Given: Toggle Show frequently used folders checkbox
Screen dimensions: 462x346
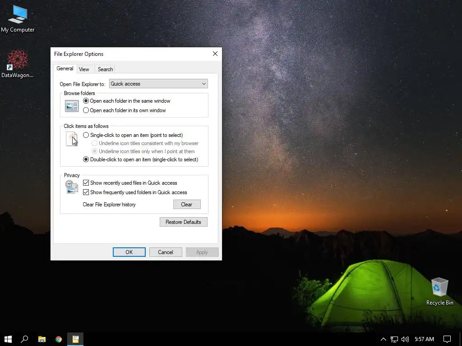Looking at the screenshot, I should (x=135, y=192).
